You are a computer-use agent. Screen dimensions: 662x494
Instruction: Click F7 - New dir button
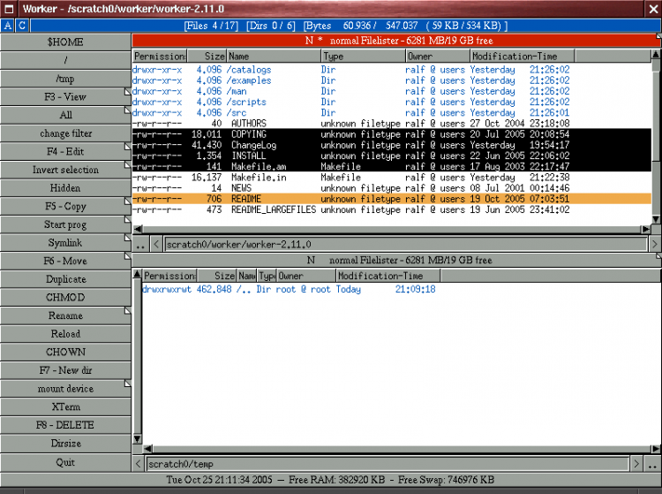pyautogui.click(x=65, y=370)
